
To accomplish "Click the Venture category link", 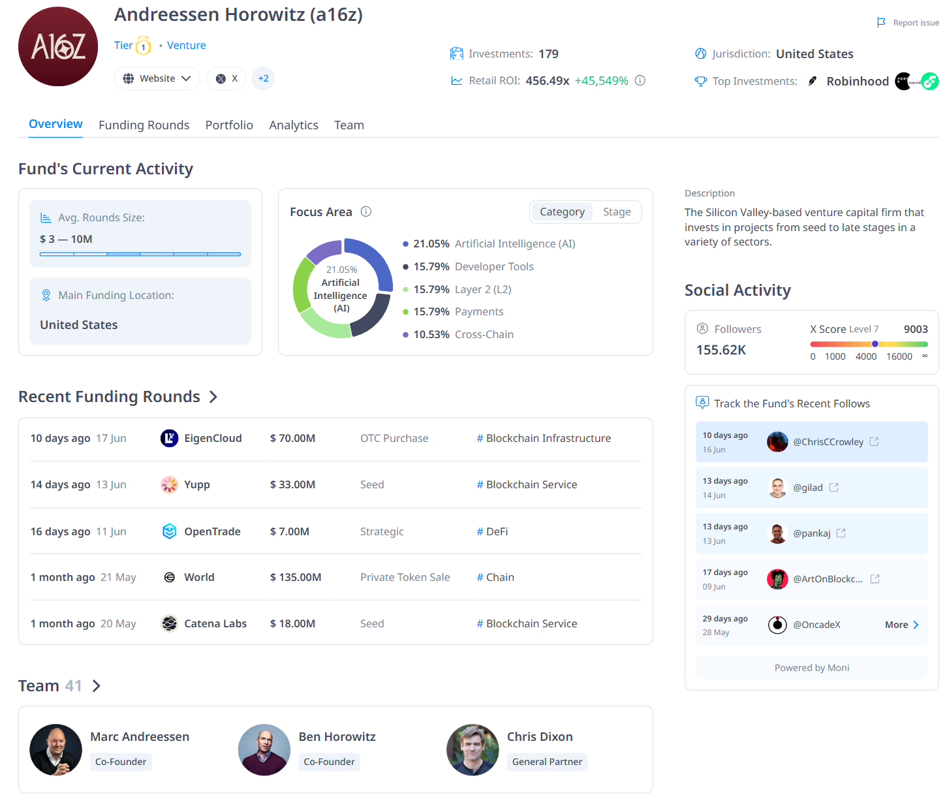I will [x=187, y=45].
